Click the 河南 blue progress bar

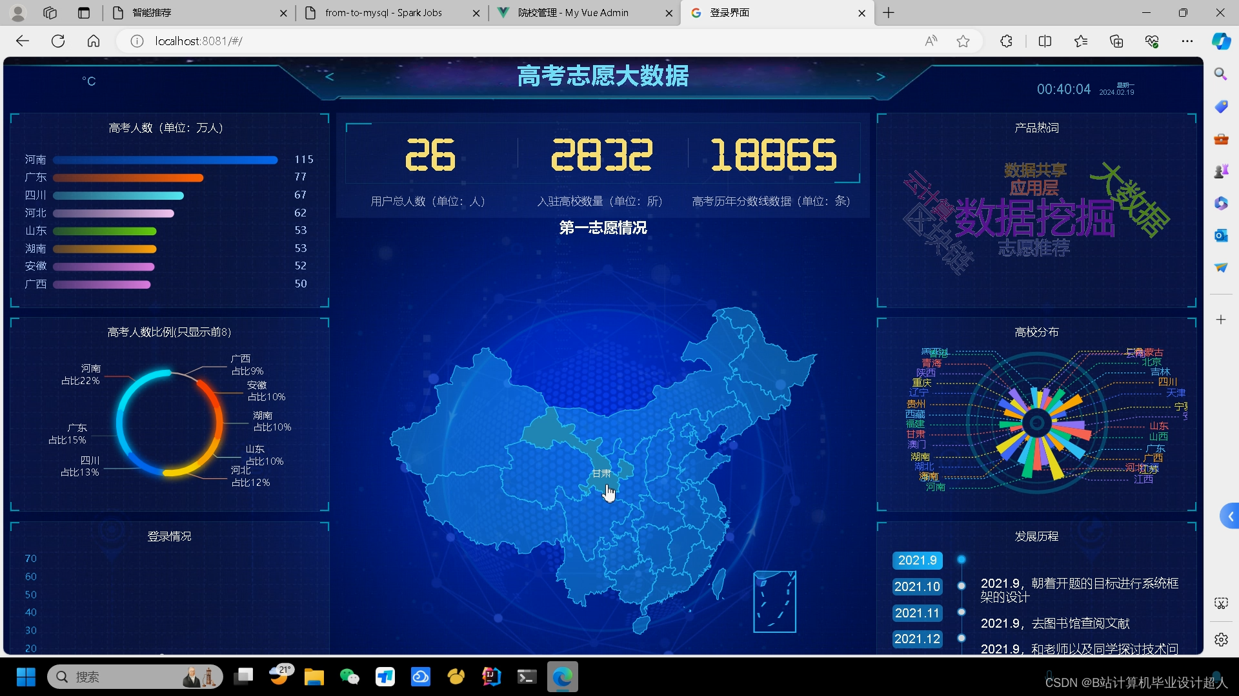(165, 160)
